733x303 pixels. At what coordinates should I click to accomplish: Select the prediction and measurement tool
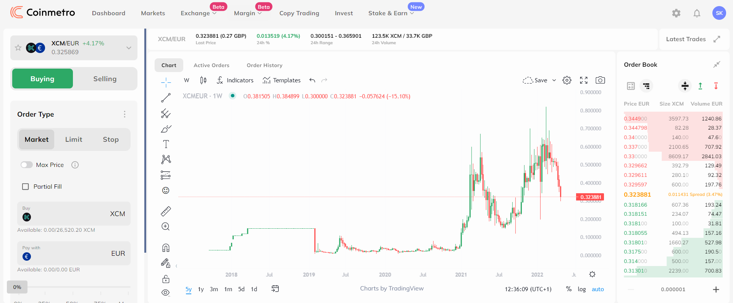(x=166, y=175)
